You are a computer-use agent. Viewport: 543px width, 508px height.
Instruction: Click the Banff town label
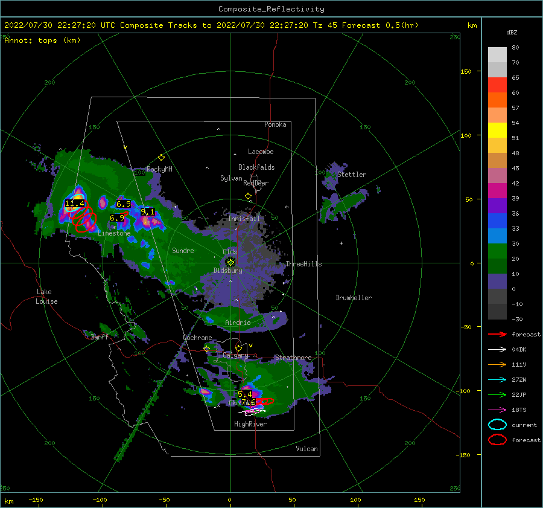pyautogui.click(x=100, y=336)
